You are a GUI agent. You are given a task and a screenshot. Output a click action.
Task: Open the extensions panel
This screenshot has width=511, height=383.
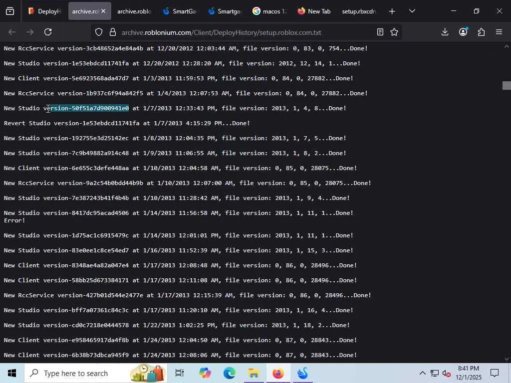click(x=481, y=32)
